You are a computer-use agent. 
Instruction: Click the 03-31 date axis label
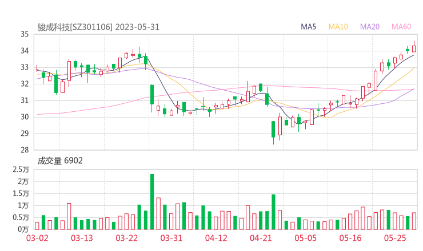pos(171,238)
